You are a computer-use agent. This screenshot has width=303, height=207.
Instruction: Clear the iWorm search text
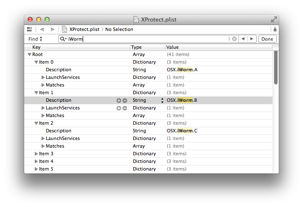tap(234, 39)
